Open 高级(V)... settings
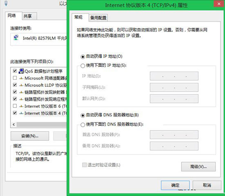 coord(198,167)
